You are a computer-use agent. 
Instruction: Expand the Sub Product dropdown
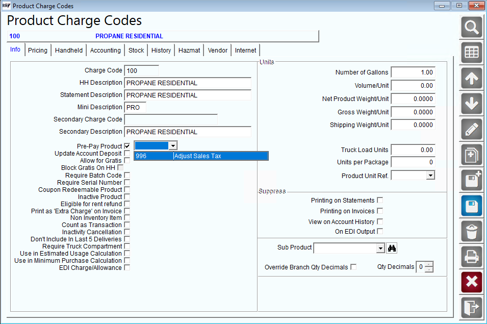(380, 248)
